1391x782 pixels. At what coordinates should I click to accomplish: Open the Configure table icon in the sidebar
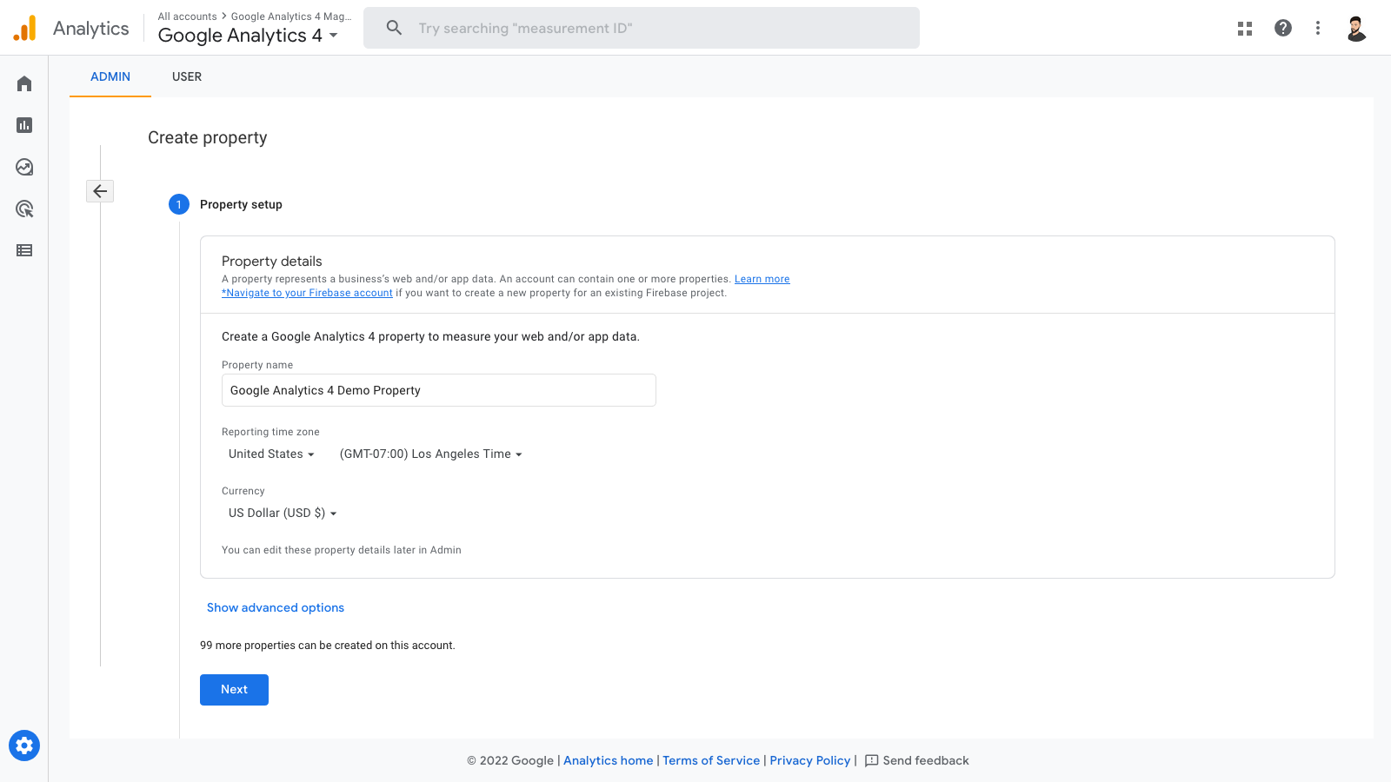point(24,250)
